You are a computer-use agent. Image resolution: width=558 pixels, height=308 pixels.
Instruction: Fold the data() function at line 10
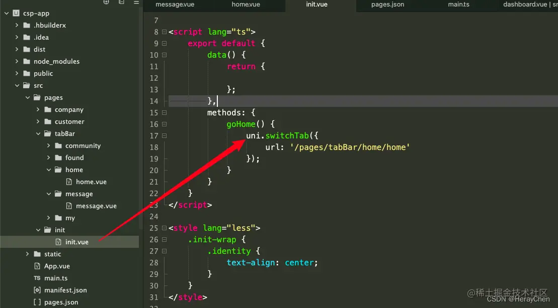pyautogui.click(x=164, y=55)
